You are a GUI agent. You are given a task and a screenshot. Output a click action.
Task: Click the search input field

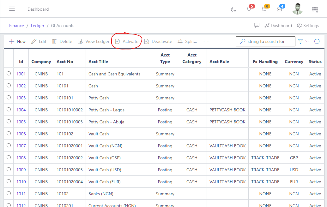tap(265, 41)
